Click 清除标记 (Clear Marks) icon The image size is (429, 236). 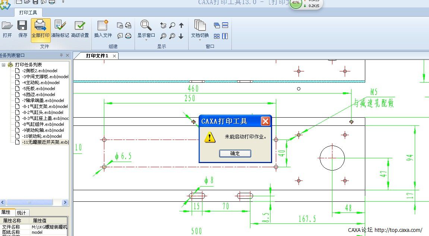(60, 29)
